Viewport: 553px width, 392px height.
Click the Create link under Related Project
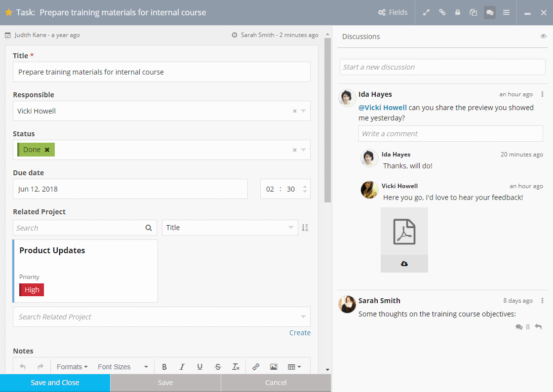click(x=300, y=333)
